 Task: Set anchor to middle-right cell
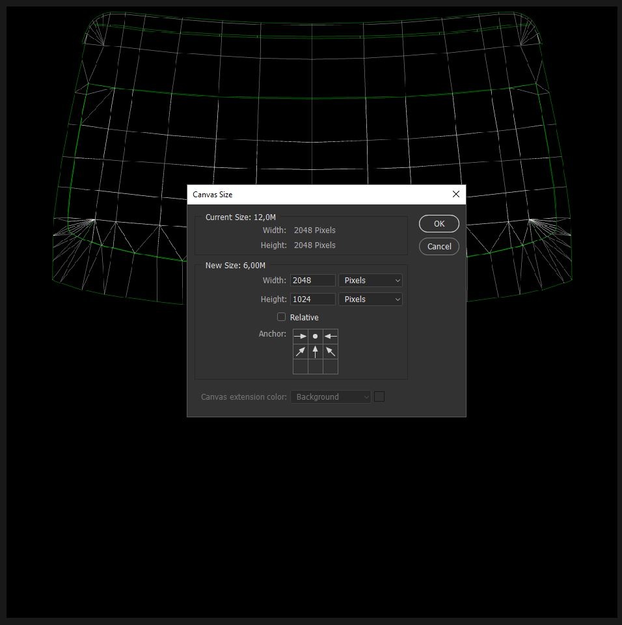tap(331, 352)
